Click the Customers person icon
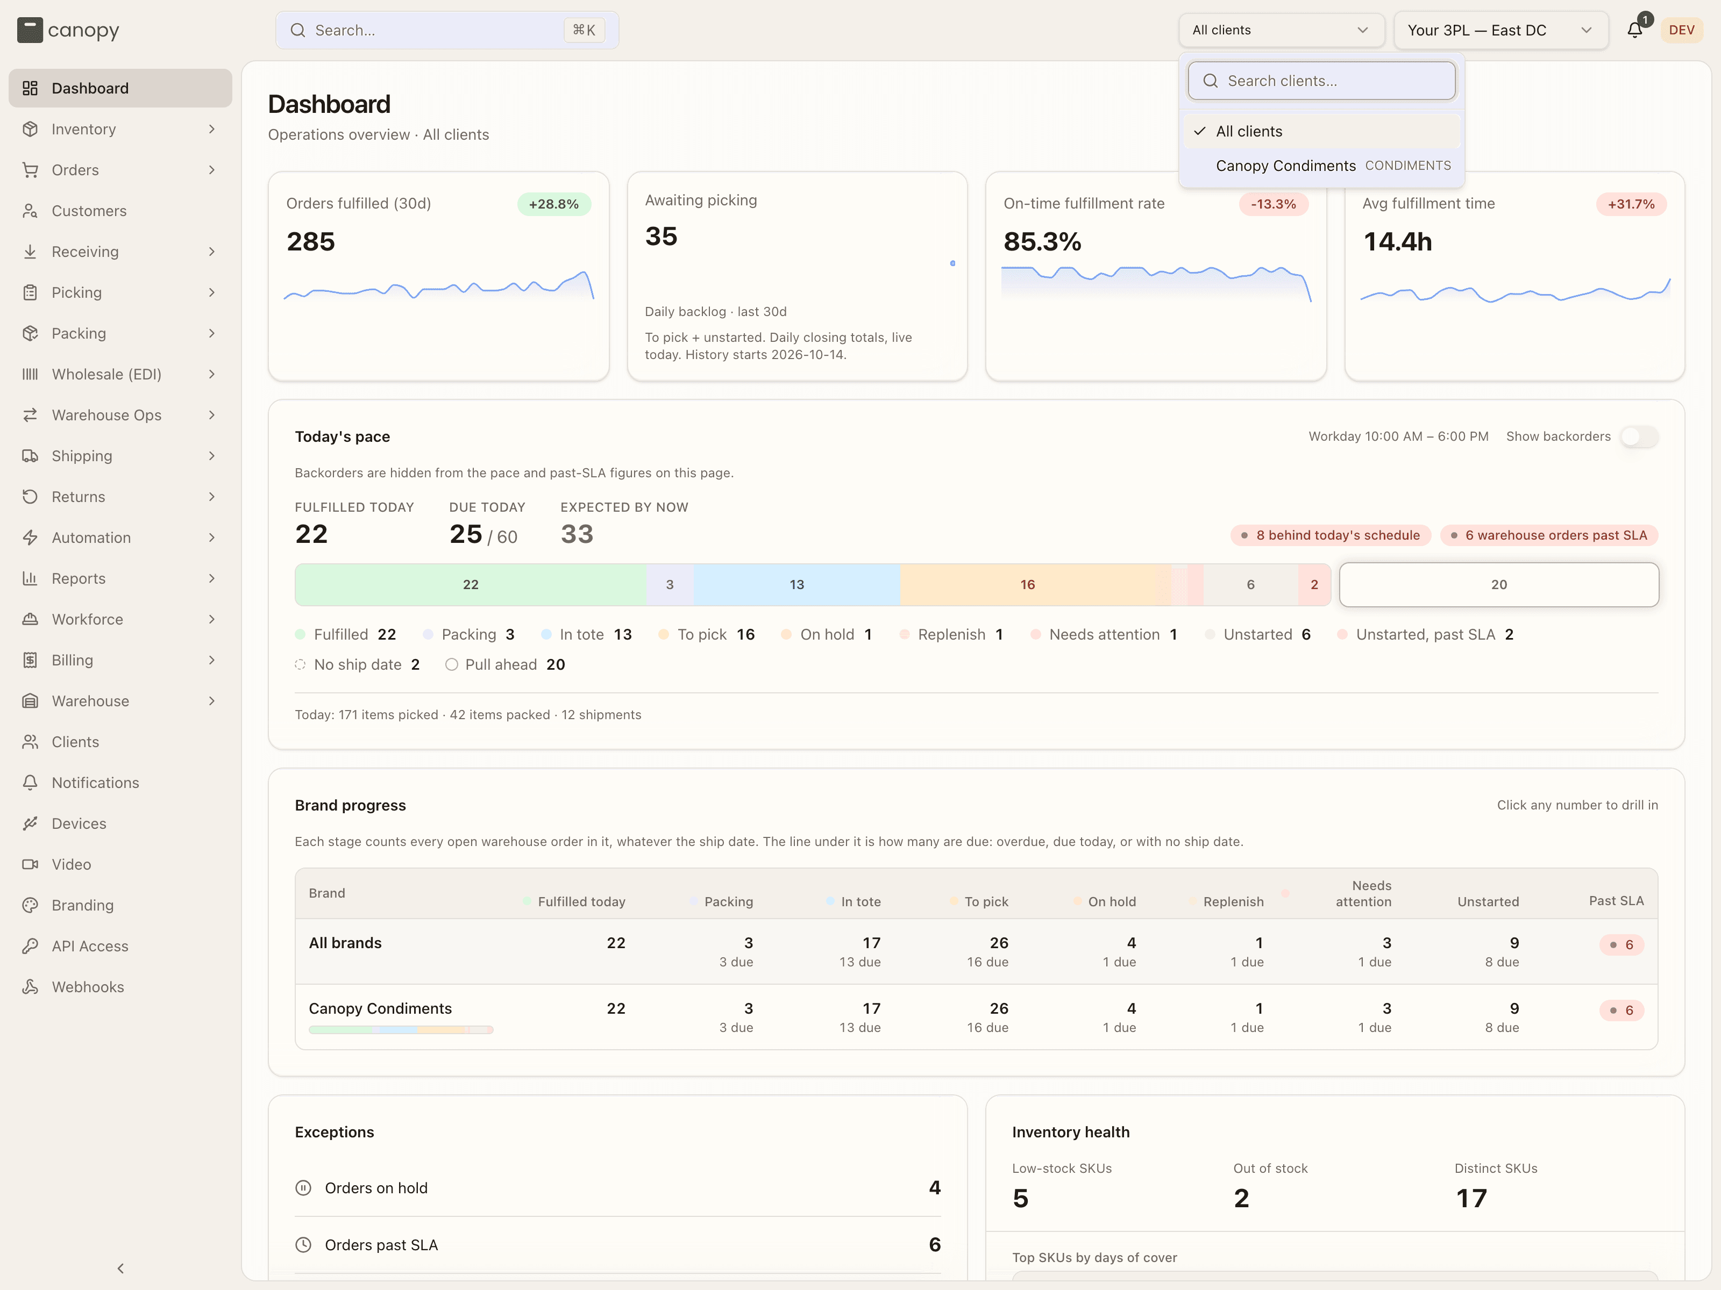Screen dimensions: 1721x1290 [30, 211]
